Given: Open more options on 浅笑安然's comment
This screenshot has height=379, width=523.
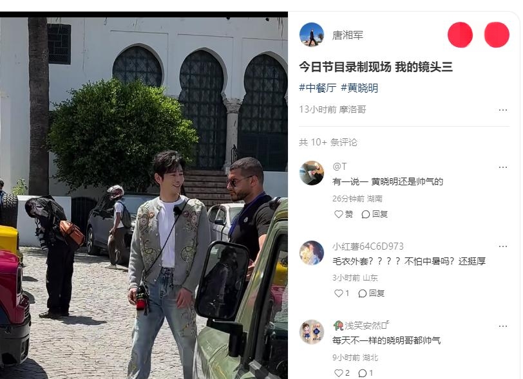Looking at the screenshot, I should [502, 326].
